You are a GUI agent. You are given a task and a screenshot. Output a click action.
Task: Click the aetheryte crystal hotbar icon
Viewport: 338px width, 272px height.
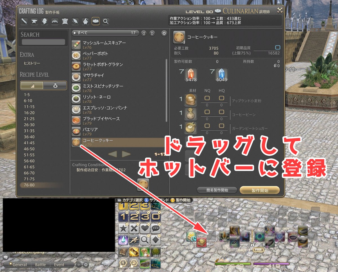pos(123,240)
